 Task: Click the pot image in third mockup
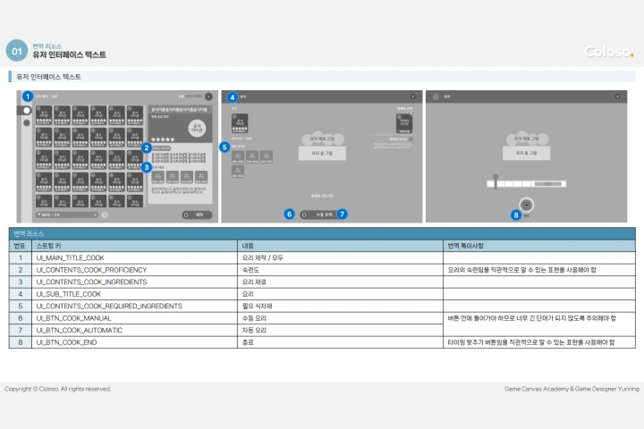(x=526, y=153)
